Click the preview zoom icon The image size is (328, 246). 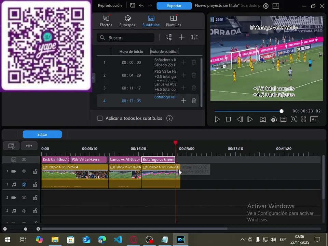294,119
